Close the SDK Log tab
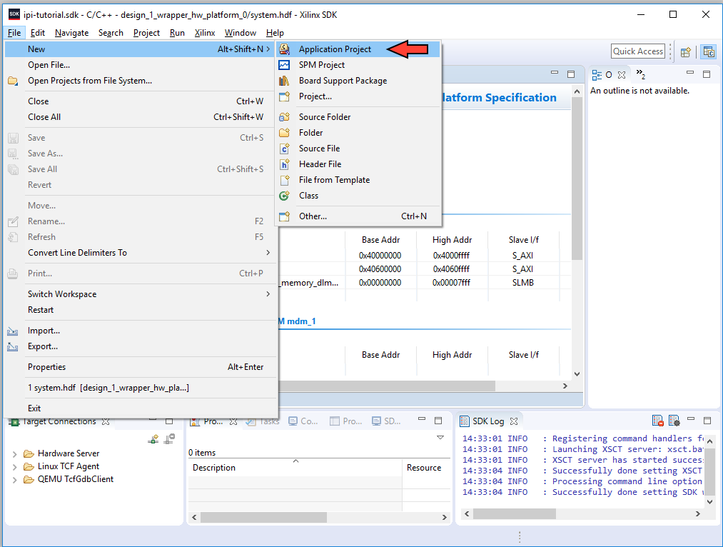The image size is (723, 547). pyautogui.click(x=514, y=421)
